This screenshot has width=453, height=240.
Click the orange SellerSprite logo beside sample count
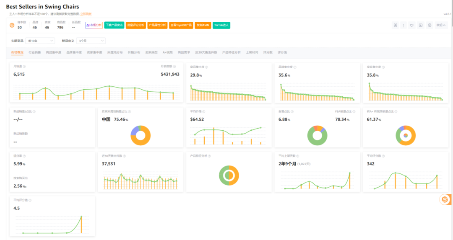pos(12,26)
